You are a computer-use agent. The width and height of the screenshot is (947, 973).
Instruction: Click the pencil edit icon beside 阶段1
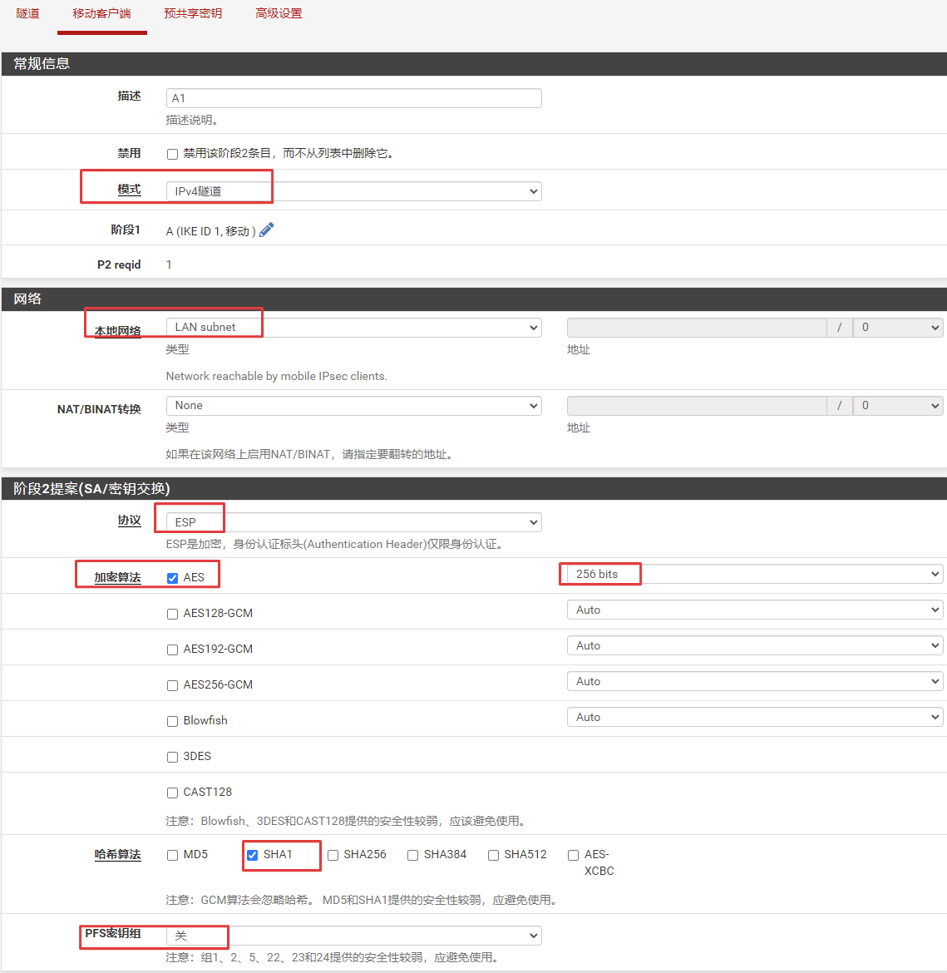(x=266, y=230)
